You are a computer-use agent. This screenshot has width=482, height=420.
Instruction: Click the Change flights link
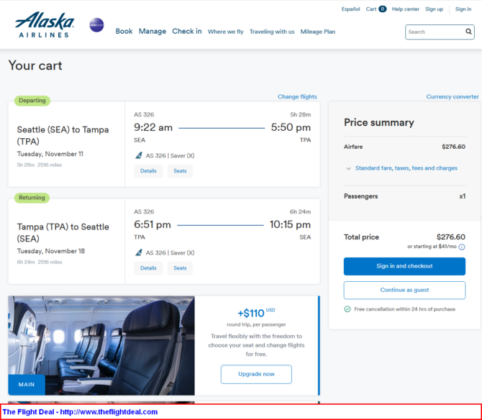tap(297, 96)
